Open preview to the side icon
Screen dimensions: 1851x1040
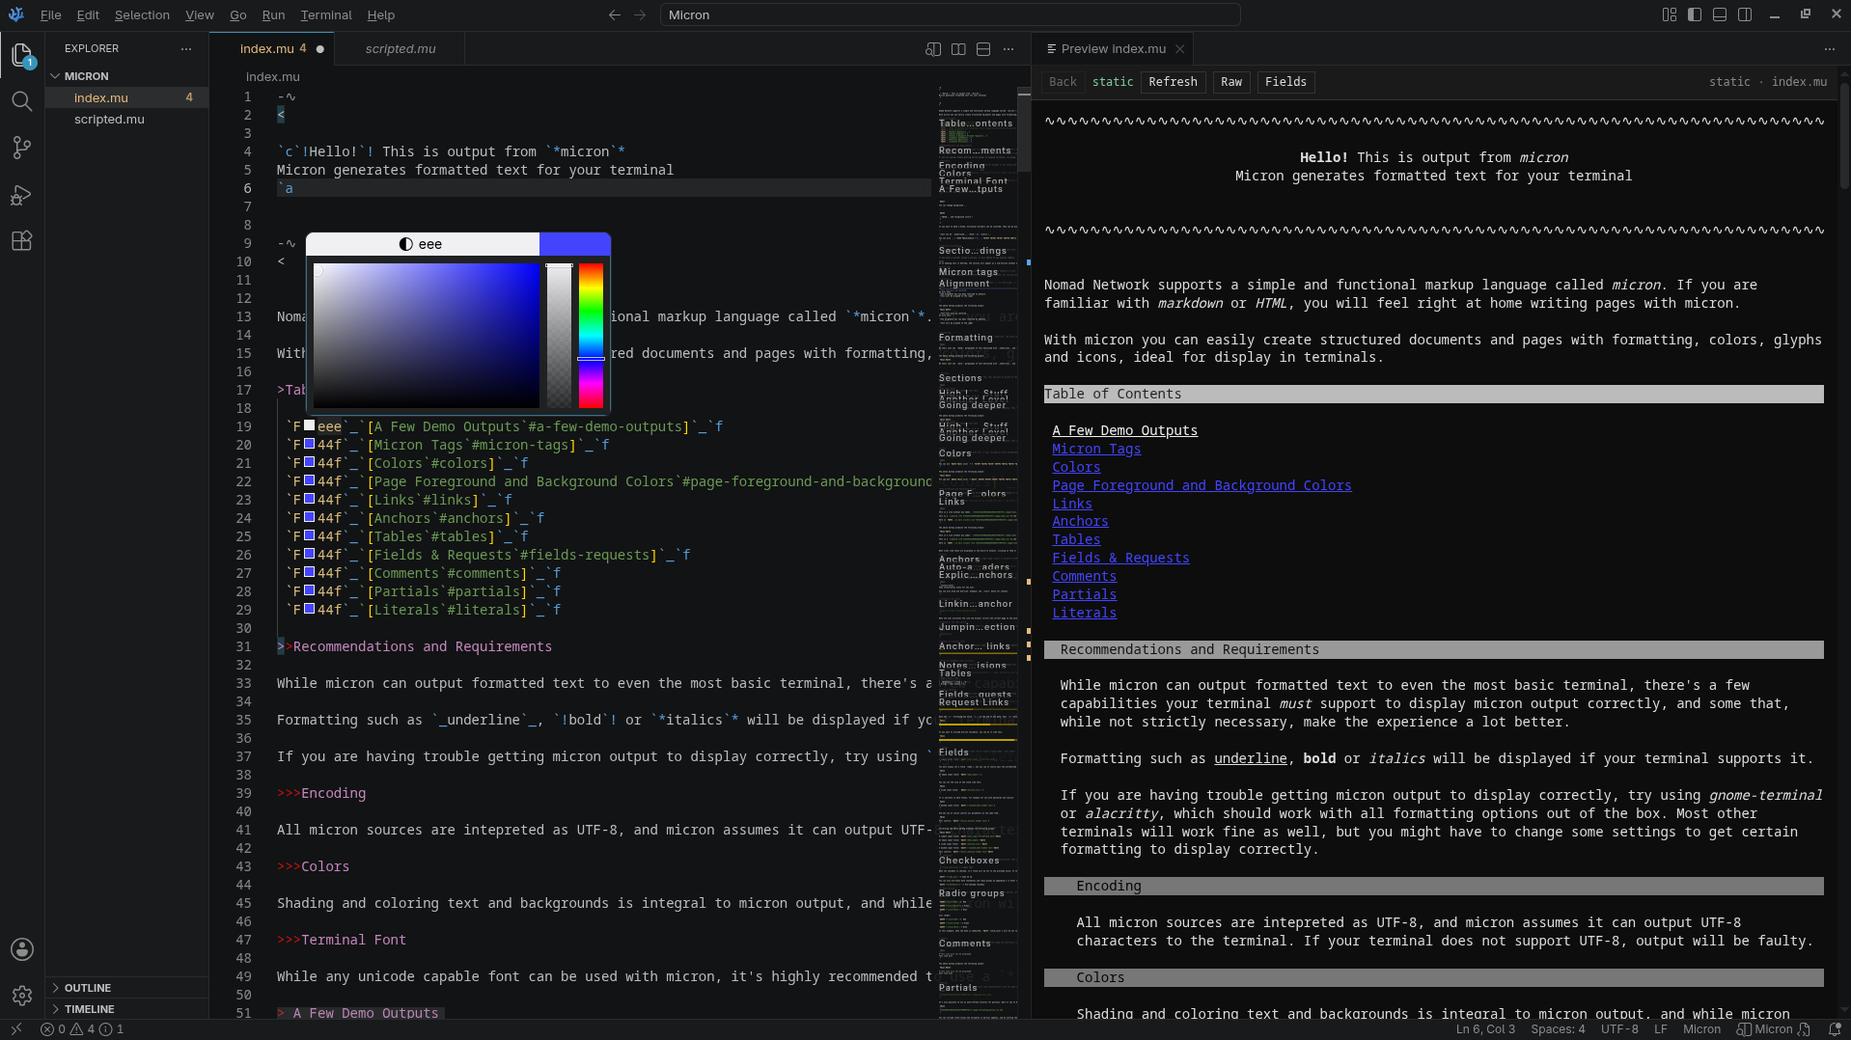coord(933,49)
